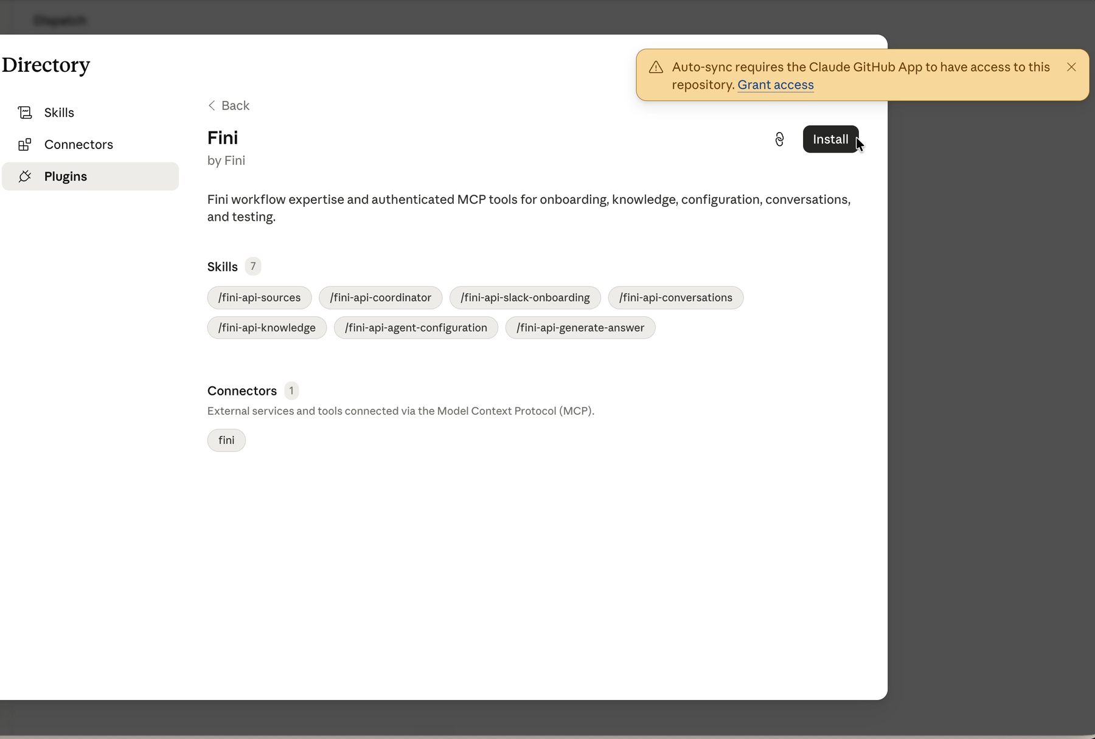
Task: Open the Connectors section in sidebar
Action: 90,145
